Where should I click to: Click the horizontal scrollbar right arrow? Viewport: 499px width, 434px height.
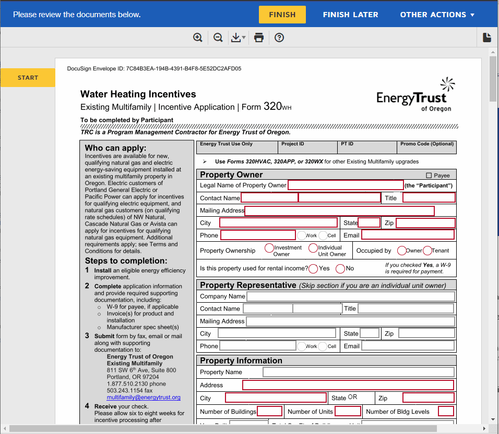(484, 429)
